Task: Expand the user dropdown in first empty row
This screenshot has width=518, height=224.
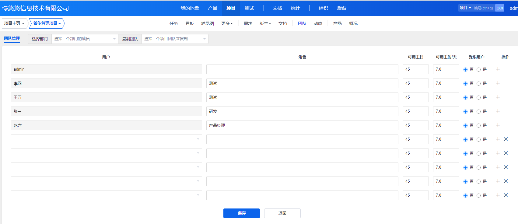Action: point(106,139)
